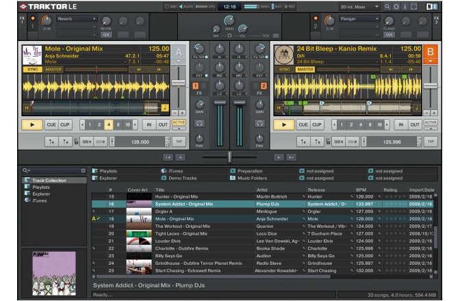The width and height of the screenshot is (460, 301).
Task: Toggle MASTER on deck A
Action: [x=53, y=70]
